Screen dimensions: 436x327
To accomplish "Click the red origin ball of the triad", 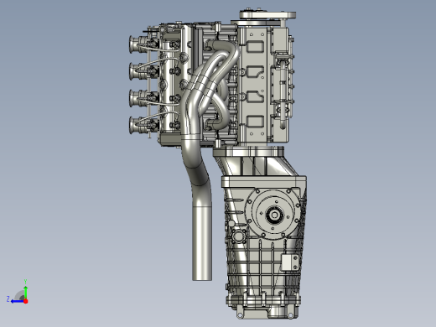I will click(x=26, y=301).
